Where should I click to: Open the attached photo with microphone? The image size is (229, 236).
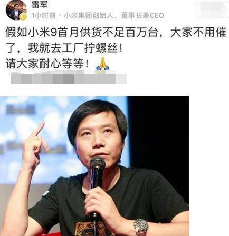point(94,166)
